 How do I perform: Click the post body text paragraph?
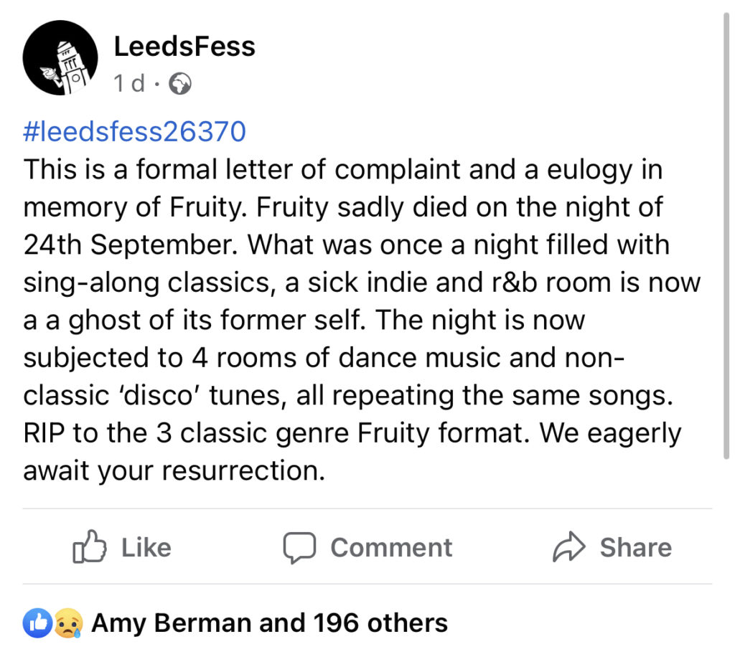tap(362, 319)
